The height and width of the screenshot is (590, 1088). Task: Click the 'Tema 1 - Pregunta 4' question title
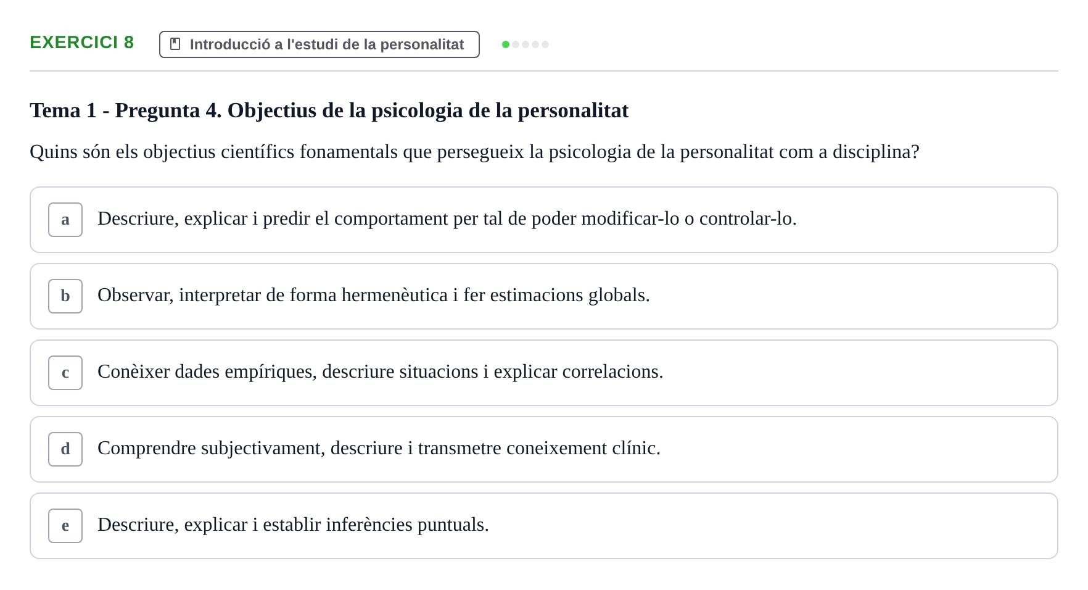tap(329, 110)
